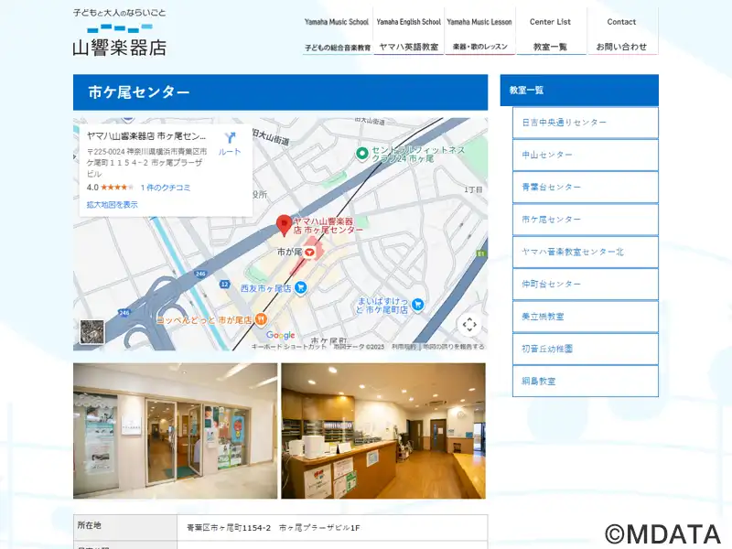Click 拡大地図を表示 link on map
This screenshot has height=549, width=732.
click(x=113, y=205)
